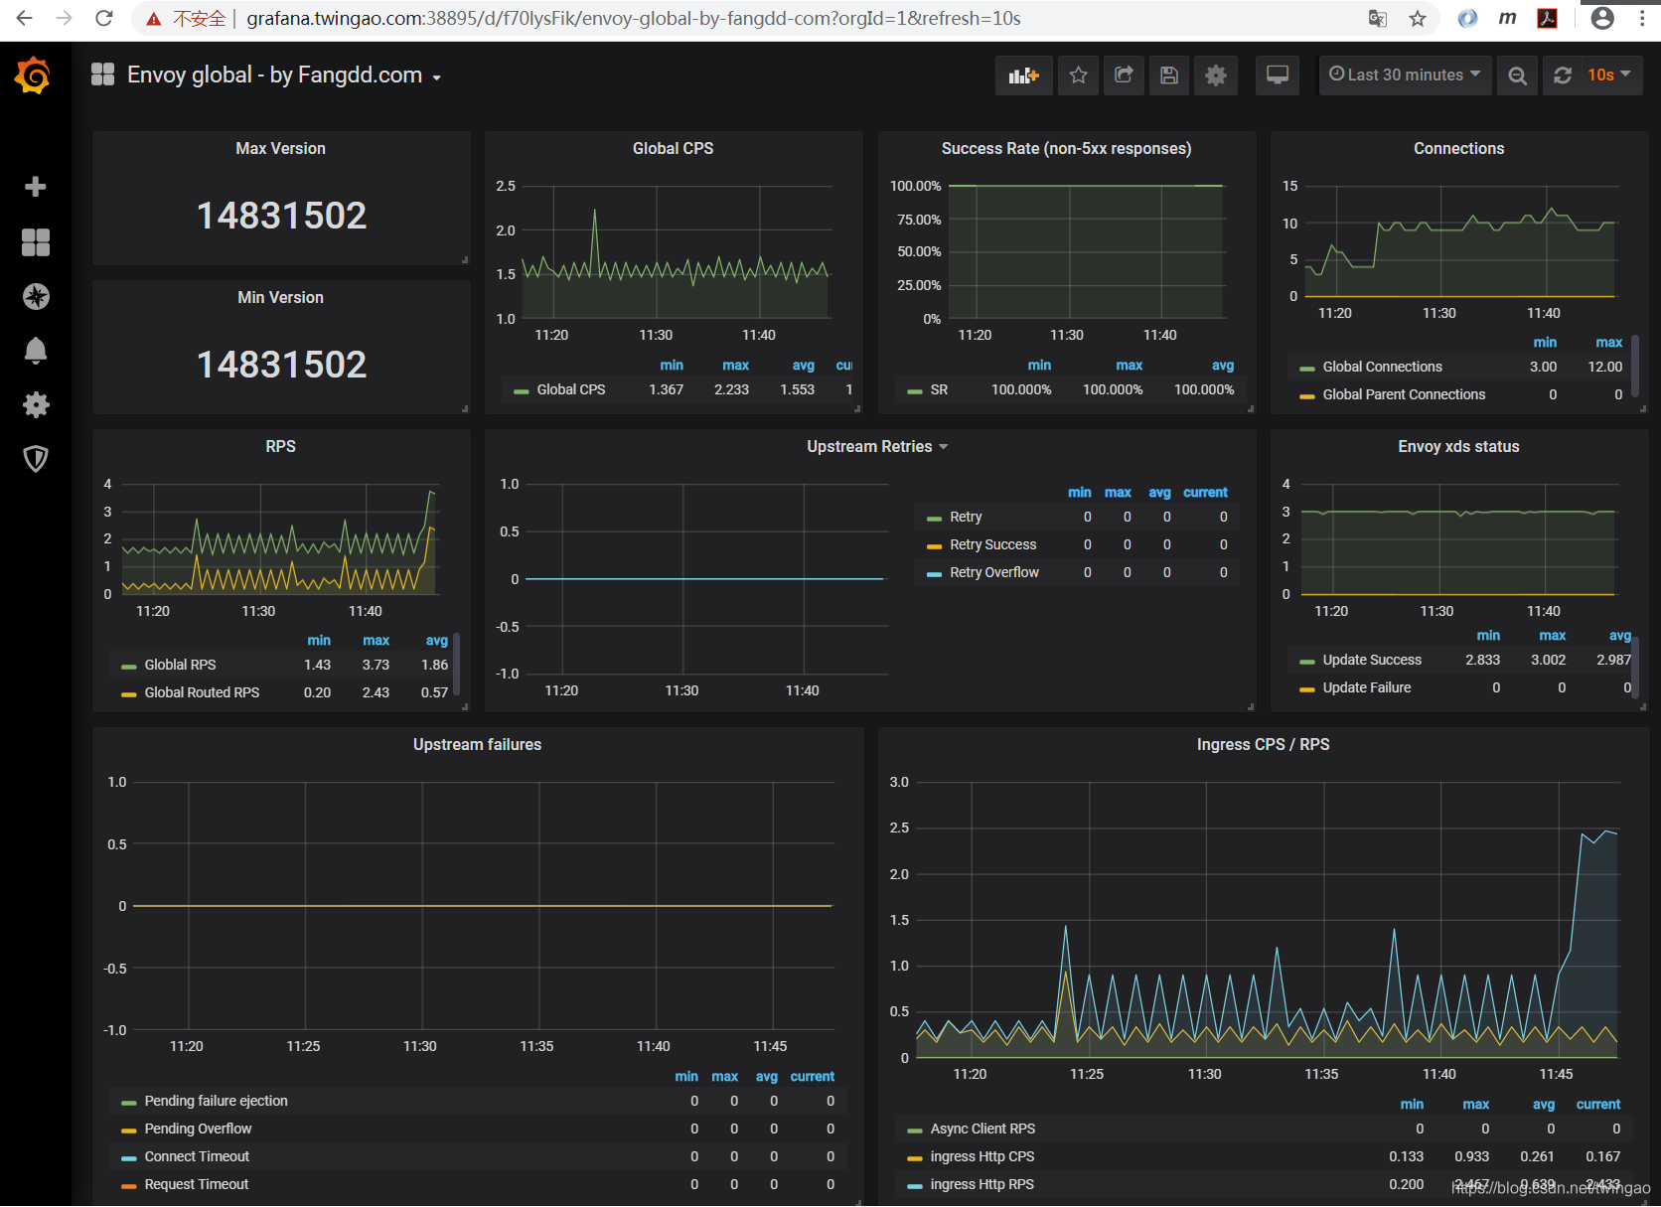Click RPS panel title
The image size is (1661, 1207).
pos(280,446)
